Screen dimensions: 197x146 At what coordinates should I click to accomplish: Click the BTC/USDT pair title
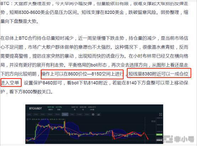point(36,108)
